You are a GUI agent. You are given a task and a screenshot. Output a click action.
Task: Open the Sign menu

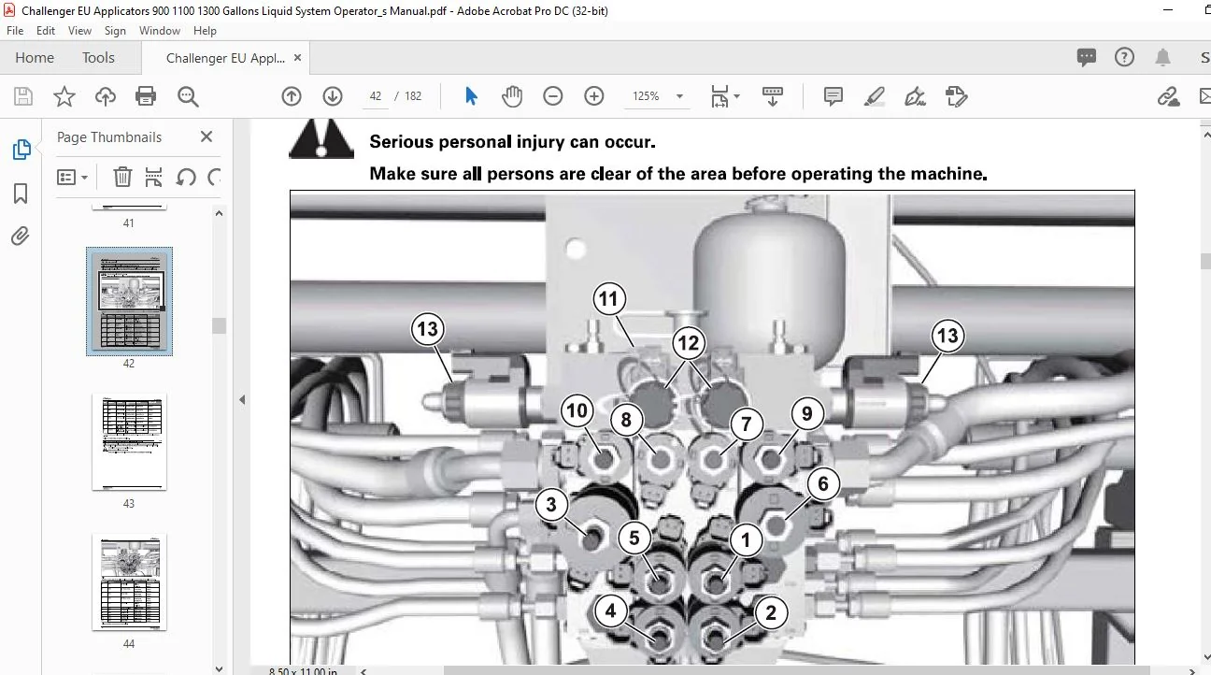115,30
